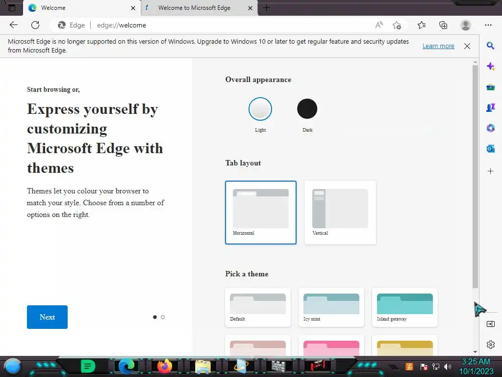
Task: Open the Collections icon in the toolbar
Action: click(x=443, y=25)
